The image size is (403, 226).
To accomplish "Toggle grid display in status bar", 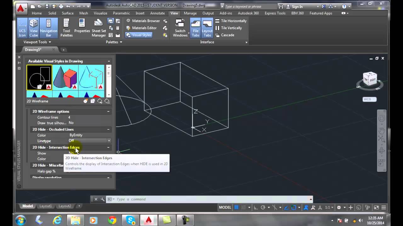I will coord(236,207).
